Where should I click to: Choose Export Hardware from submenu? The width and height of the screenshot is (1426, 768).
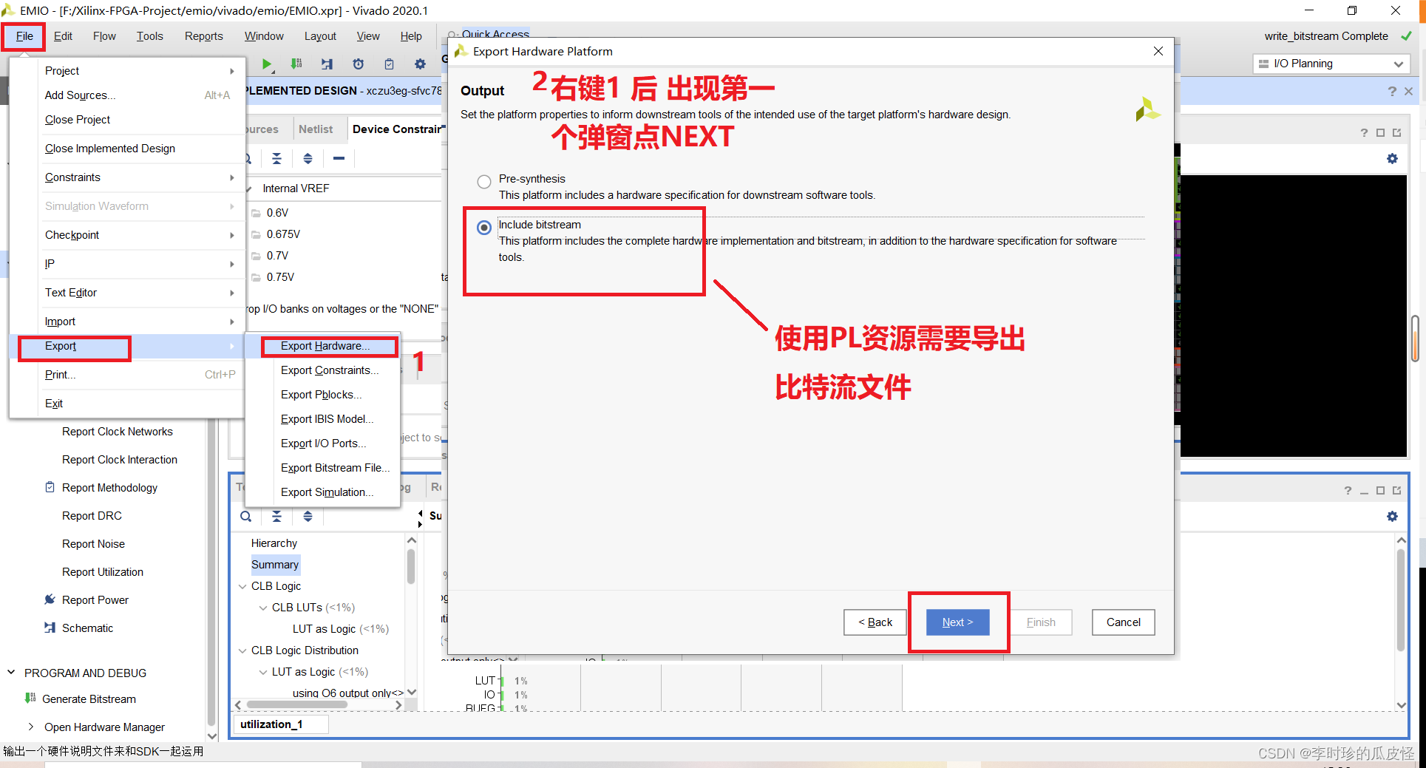[x=325, y=346]
